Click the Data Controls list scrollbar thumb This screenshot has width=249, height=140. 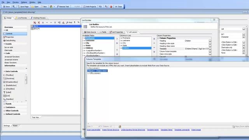[x=26, y=80]
